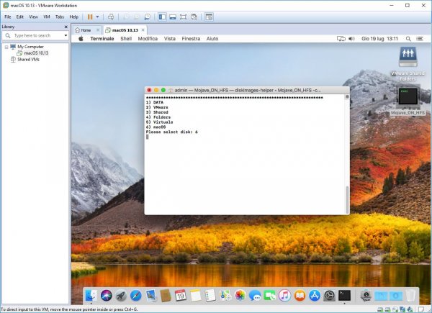Click the display mirroring menu bar icon
432x313 pixels.
[341, 39]
